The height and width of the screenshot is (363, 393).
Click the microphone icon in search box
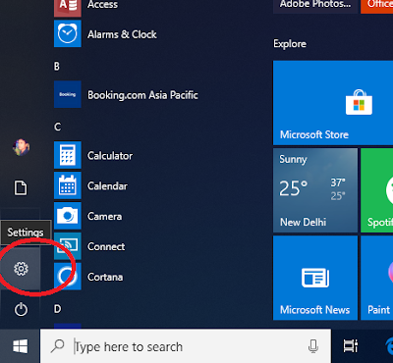[x=313, y=346]
